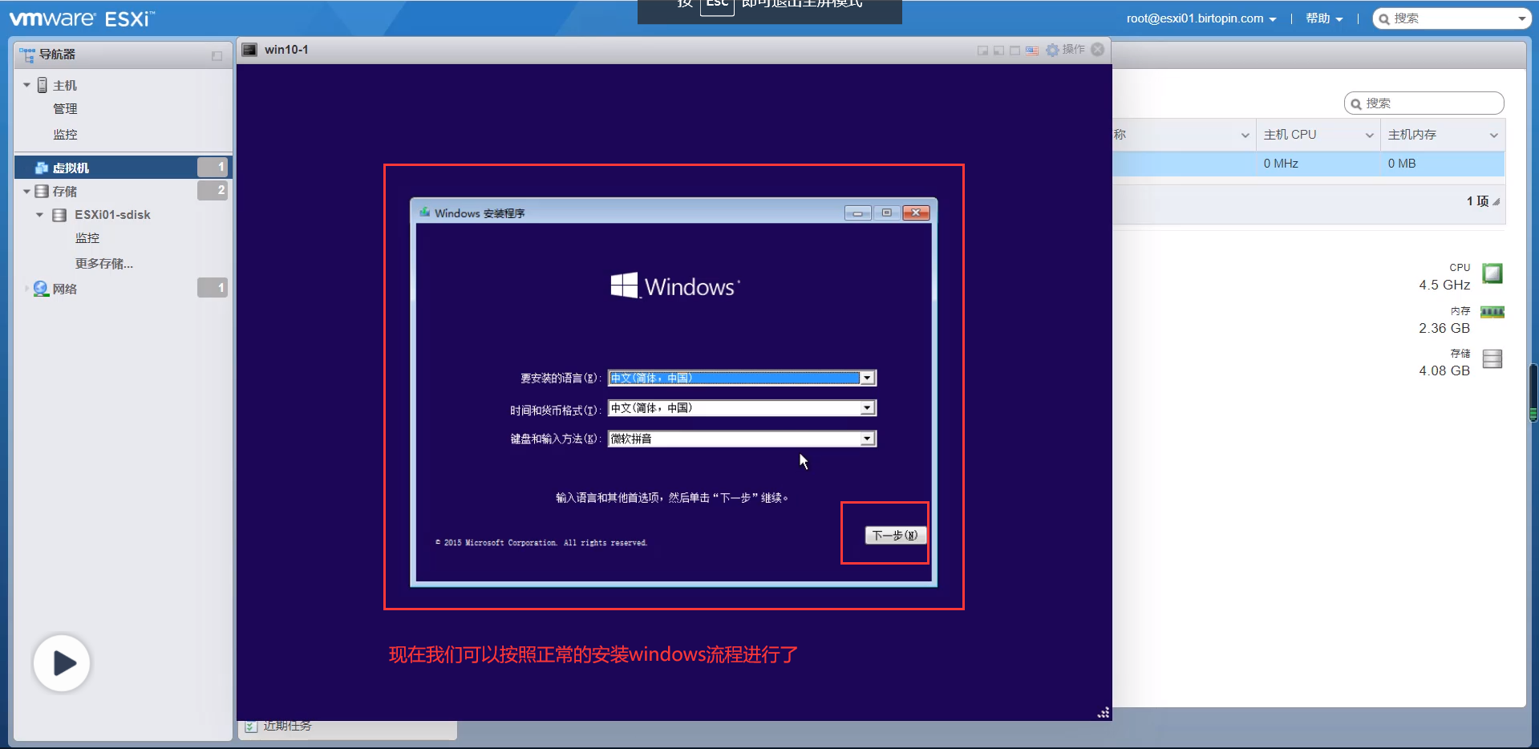Click the first console window layout icon
This screenshot has width=1539, height=749.
pyautogui.click(x=982, y=51)
